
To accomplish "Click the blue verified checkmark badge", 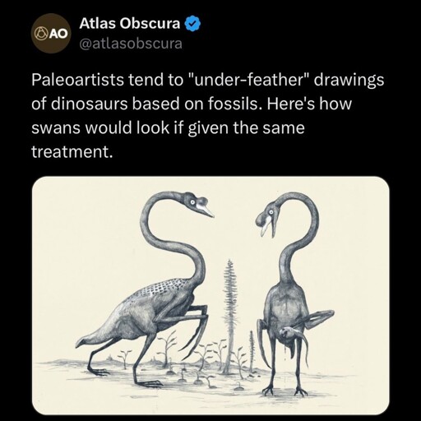I will tap(193, 24).
